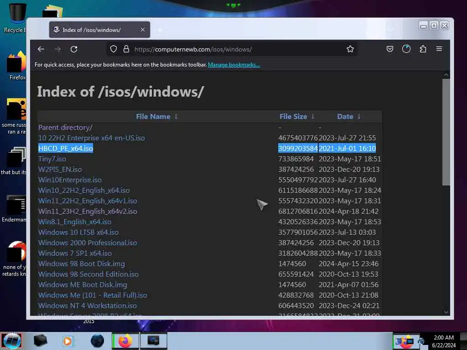Image resolution: width=467 pixels, height=350 pixels.
Task: Open a new tab with plus button
Action: [x=160, y=30]
